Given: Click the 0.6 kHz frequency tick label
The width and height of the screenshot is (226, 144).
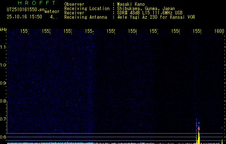Looking at the screenshot, I should point(3,137).
